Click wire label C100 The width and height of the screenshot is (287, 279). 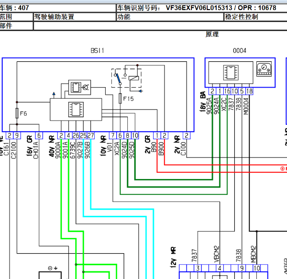point(183,149)
